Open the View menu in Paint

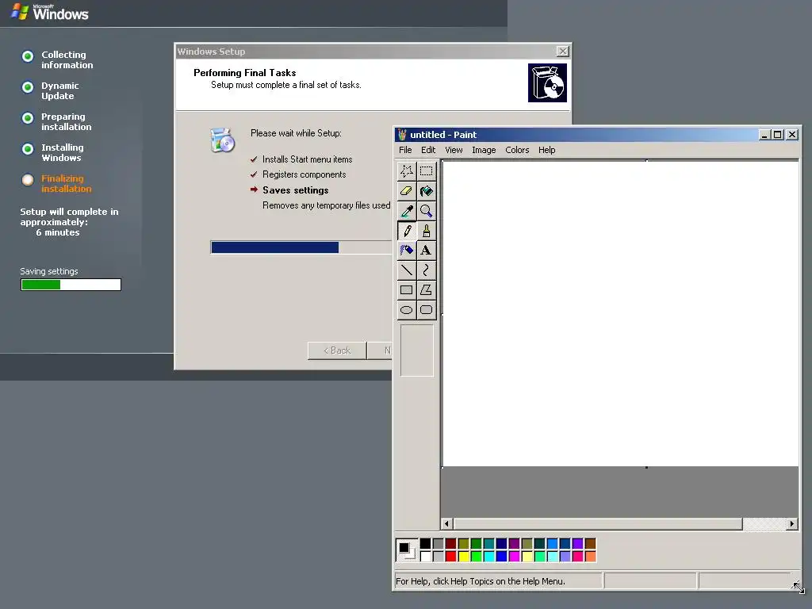click(454, 150)
